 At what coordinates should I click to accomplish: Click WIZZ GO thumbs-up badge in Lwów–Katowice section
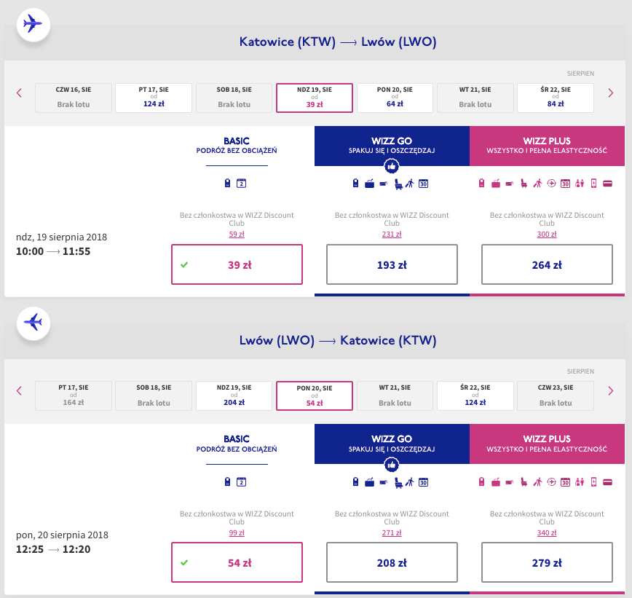click(x=392, y=465)
